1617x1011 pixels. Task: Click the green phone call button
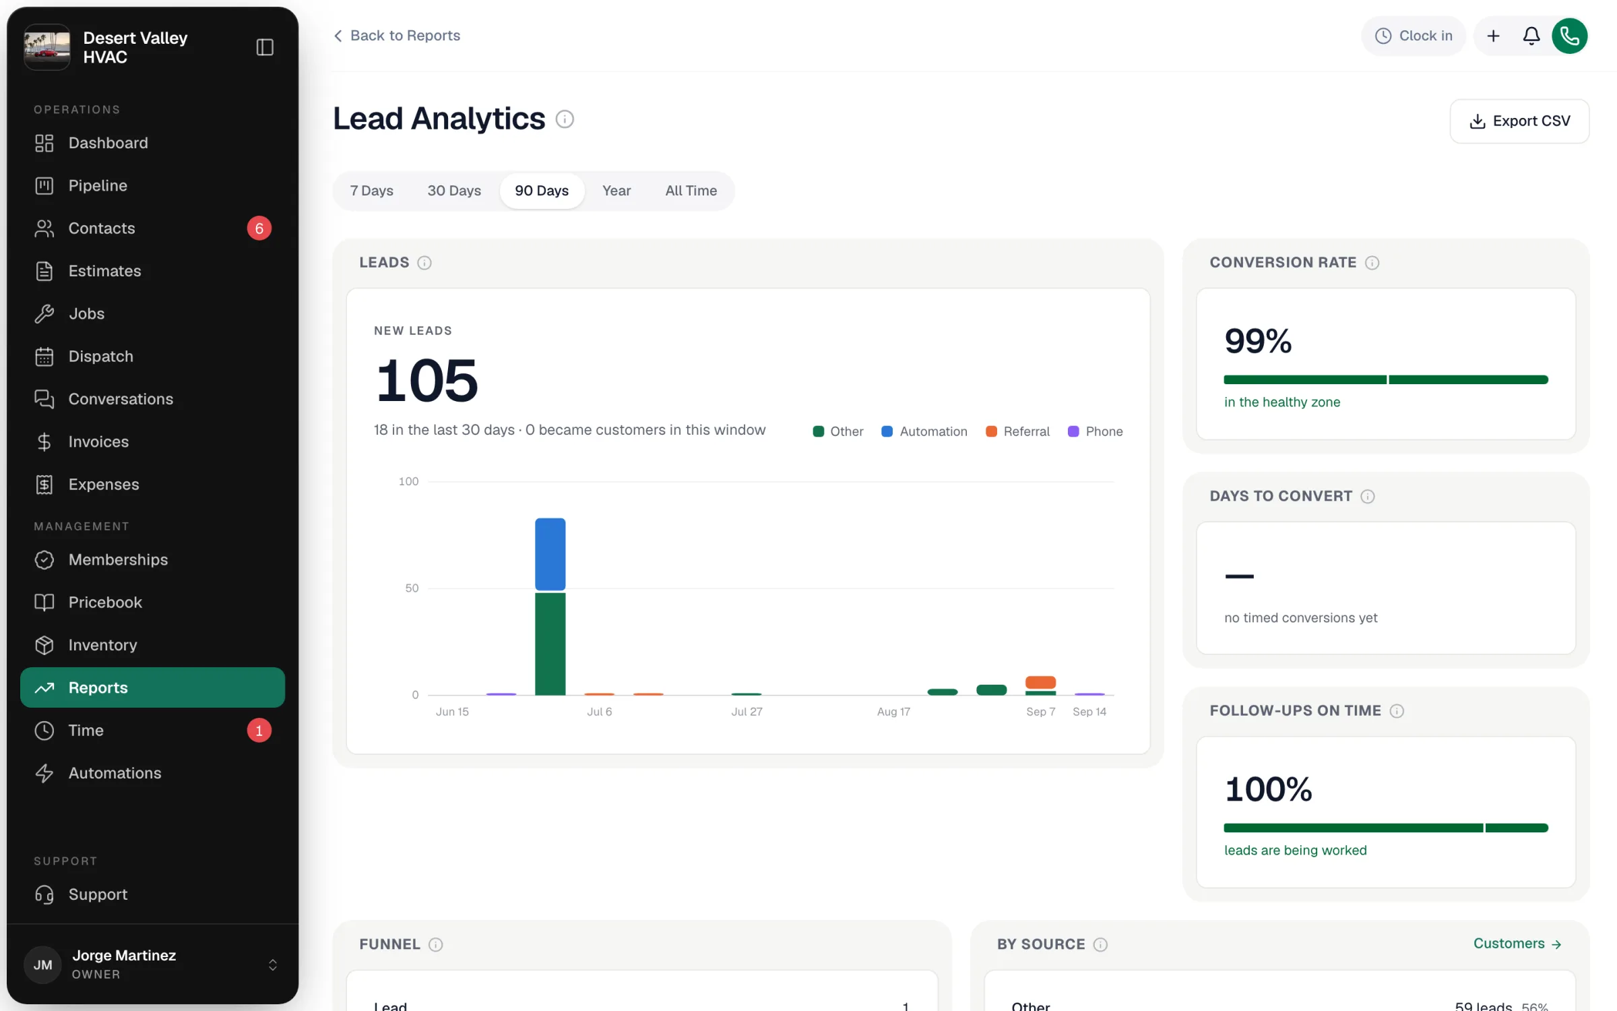[x=1570, y=36]
